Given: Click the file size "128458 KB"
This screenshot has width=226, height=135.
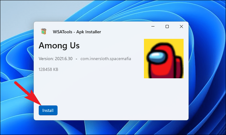Looking at the screenshot, I should (x=48, y=69).
